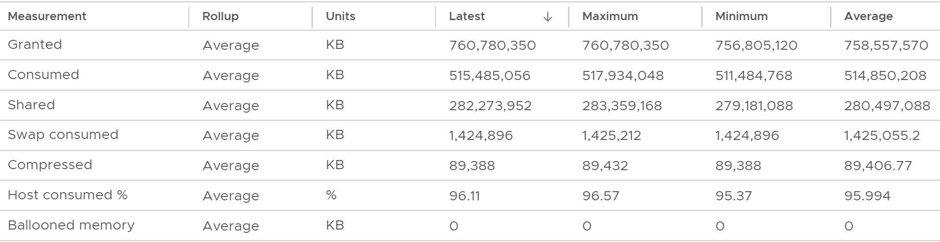Click the descending sort arrow in Latest column
The width and height of the screenshot is (940, 242).
tap(547, 17)
